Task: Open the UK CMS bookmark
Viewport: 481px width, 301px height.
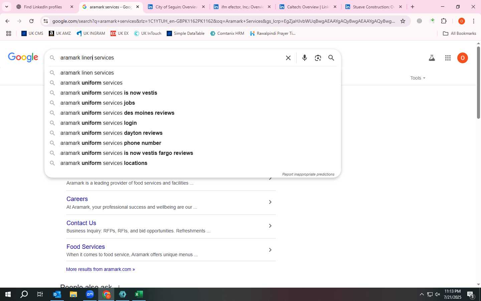Action: point(32,33)
